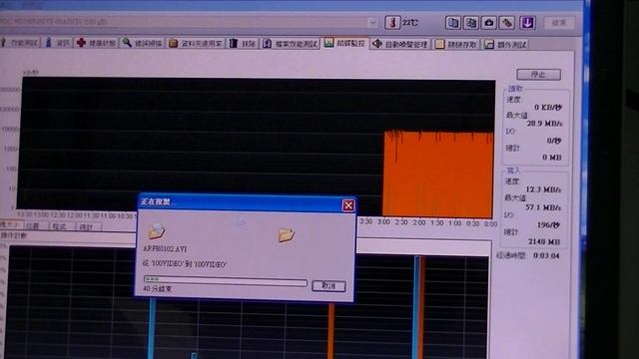639x359 pixels.
Task: Open the 抹除 erase tab
Action: [x=243, y=43]
